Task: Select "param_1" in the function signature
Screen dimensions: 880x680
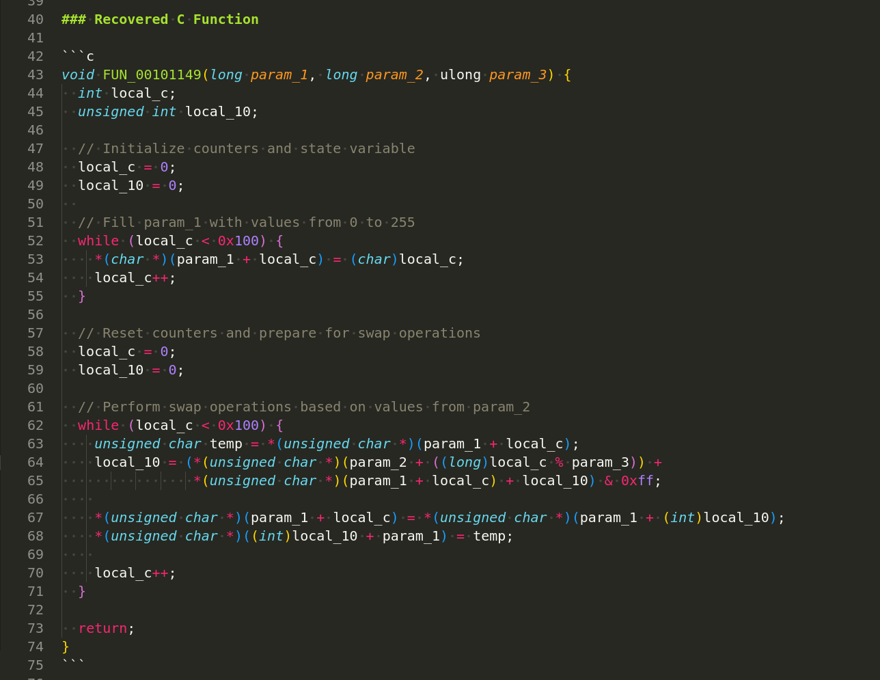Action: click(x=279, y=74)
